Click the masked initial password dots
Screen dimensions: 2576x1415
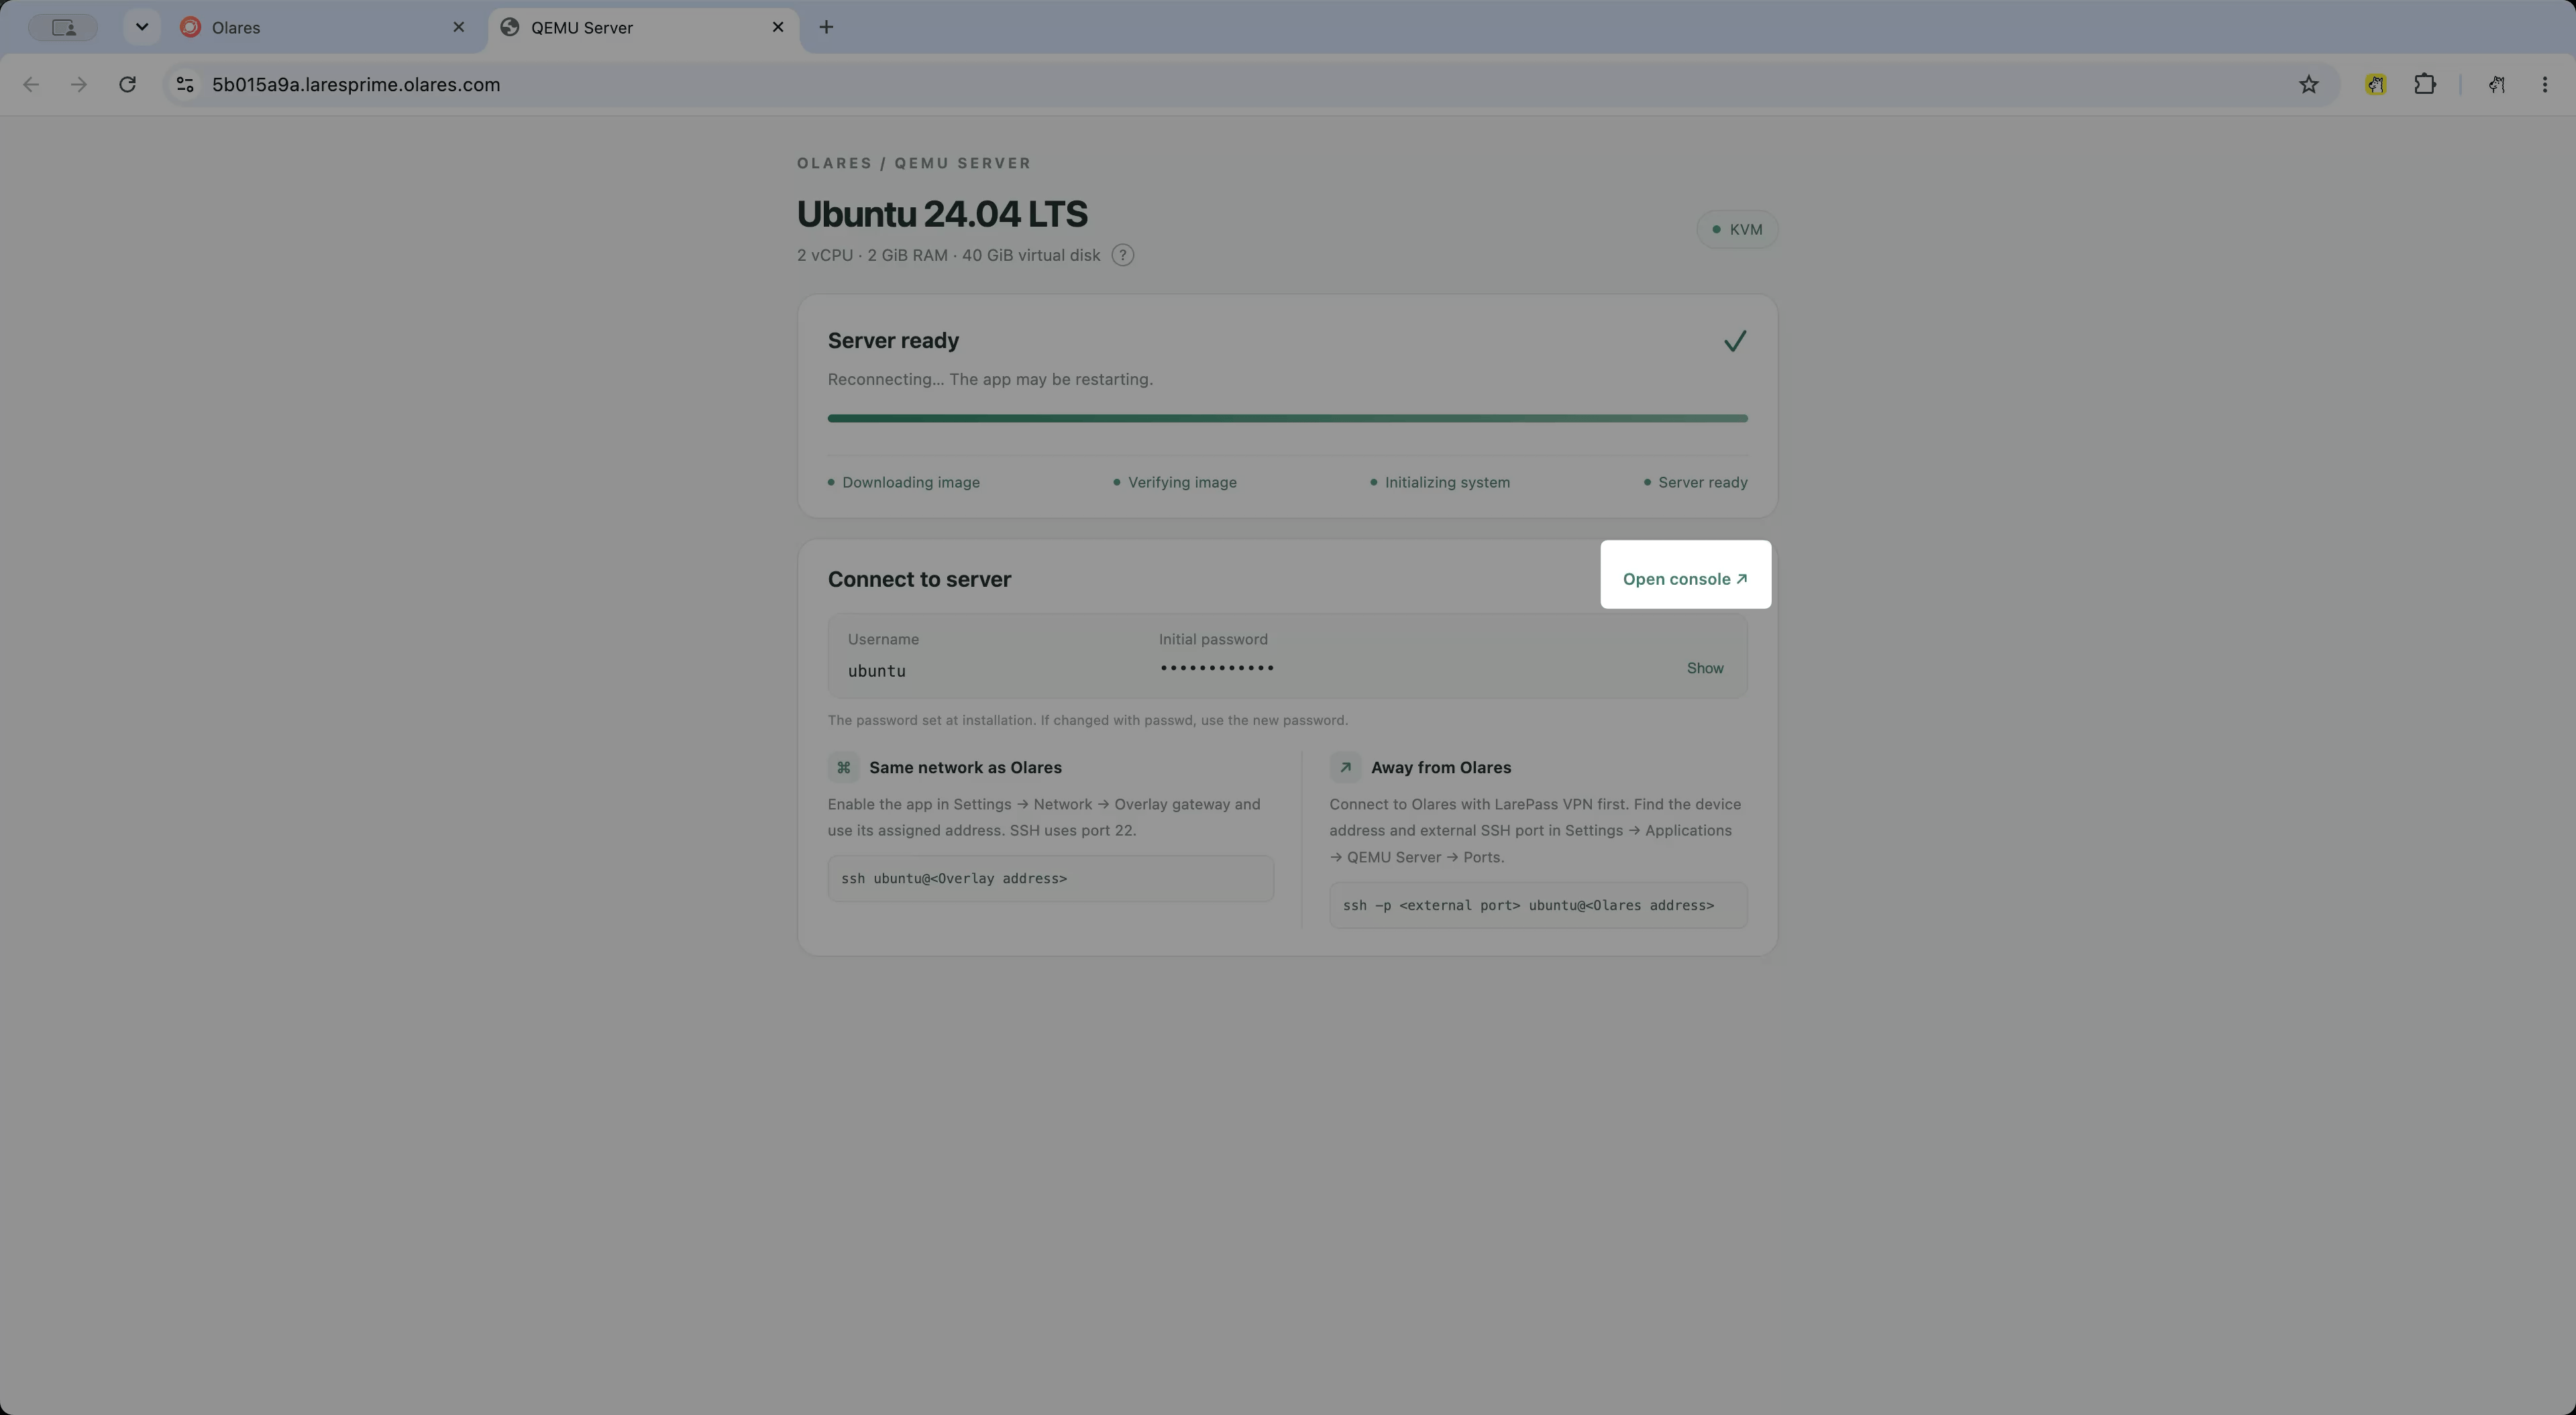pyautogui.click(x=1217, y=668)
